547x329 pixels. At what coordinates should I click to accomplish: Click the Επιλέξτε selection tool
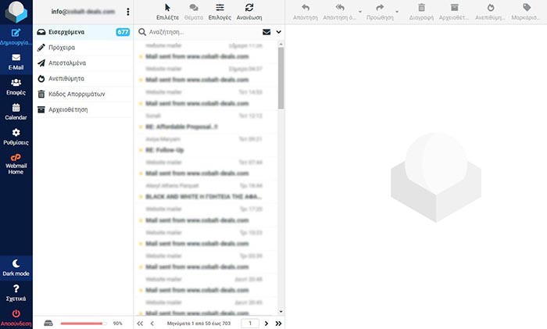(167, 11)
